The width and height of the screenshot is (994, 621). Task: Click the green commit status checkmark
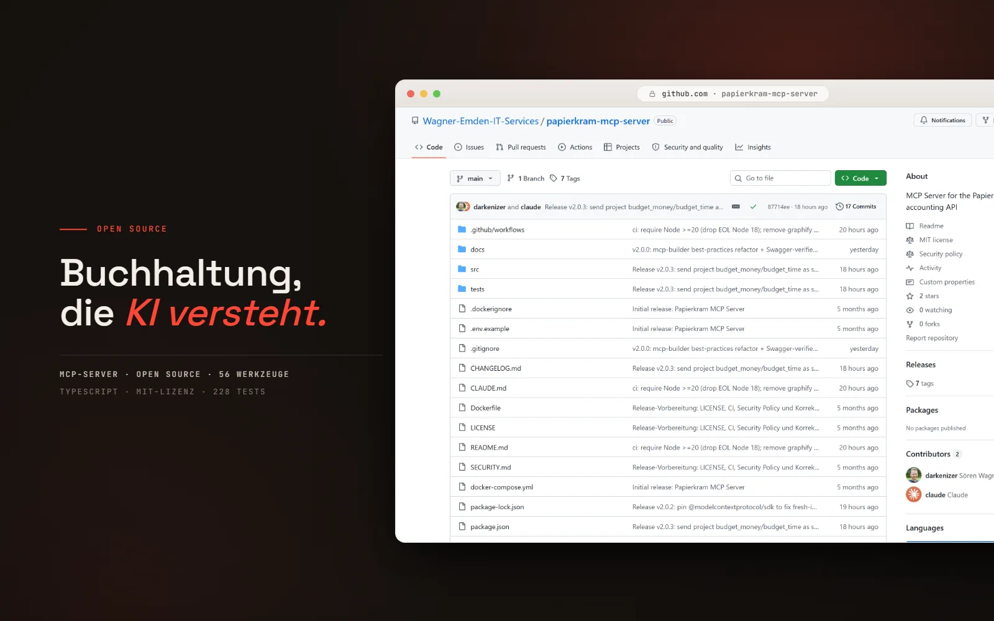coord(753,207)
